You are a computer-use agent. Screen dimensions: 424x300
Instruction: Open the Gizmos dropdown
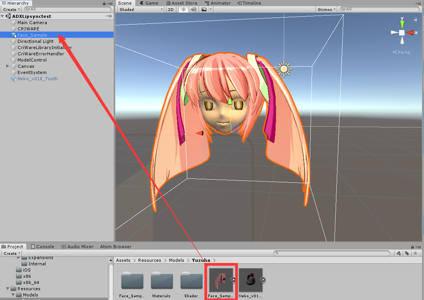326,9
